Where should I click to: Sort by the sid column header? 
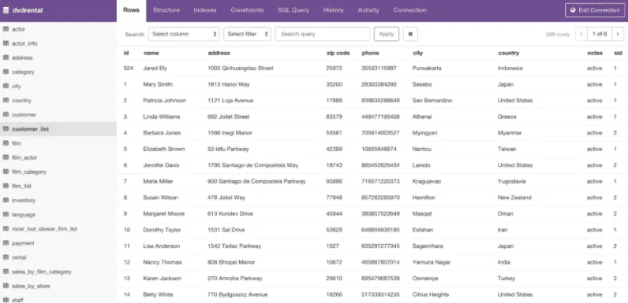[x=618, y=53]
